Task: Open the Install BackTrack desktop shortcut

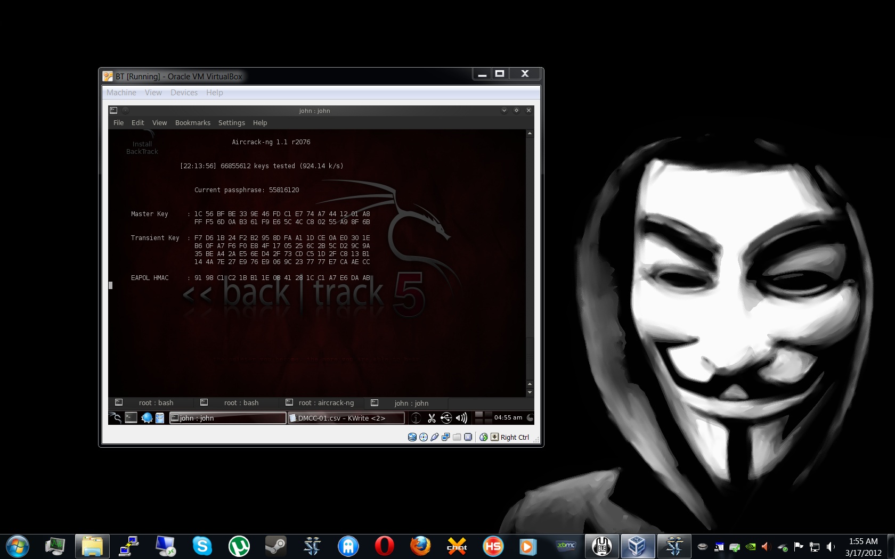Action: (x=142, y=143)
